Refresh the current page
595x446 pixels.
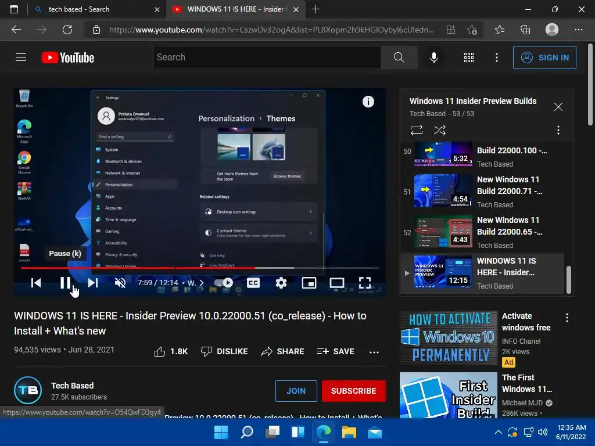click(67, 29)
